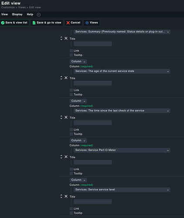This screenshot has height=218, width=184.
Task: Open Column type dropdown above last check time
Action: point(78,101)
